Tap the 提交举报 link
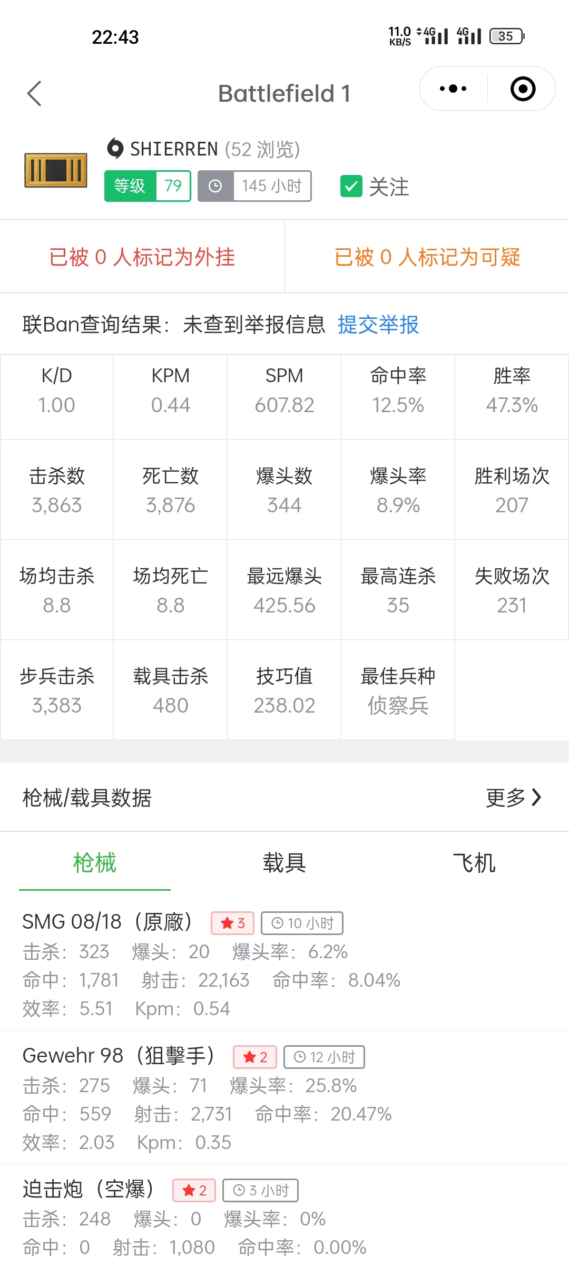 [x=378, y=324]
